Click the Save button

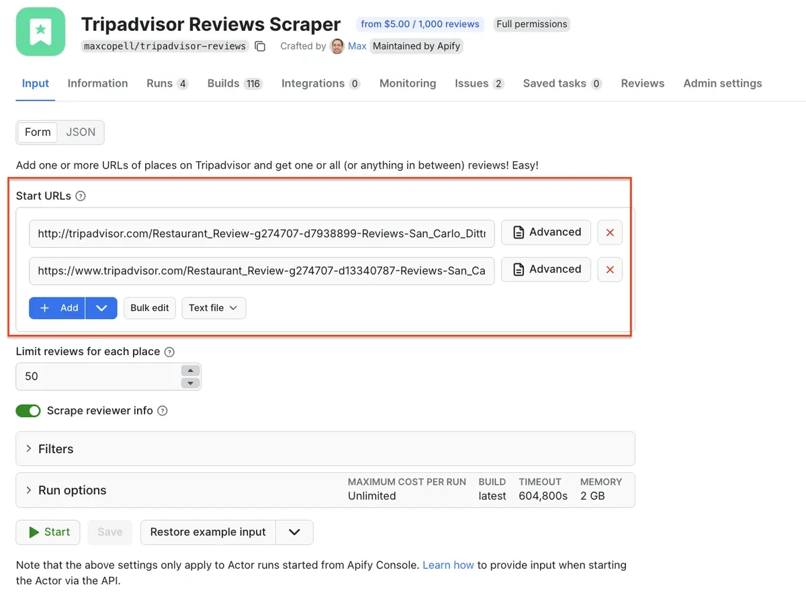110,532
